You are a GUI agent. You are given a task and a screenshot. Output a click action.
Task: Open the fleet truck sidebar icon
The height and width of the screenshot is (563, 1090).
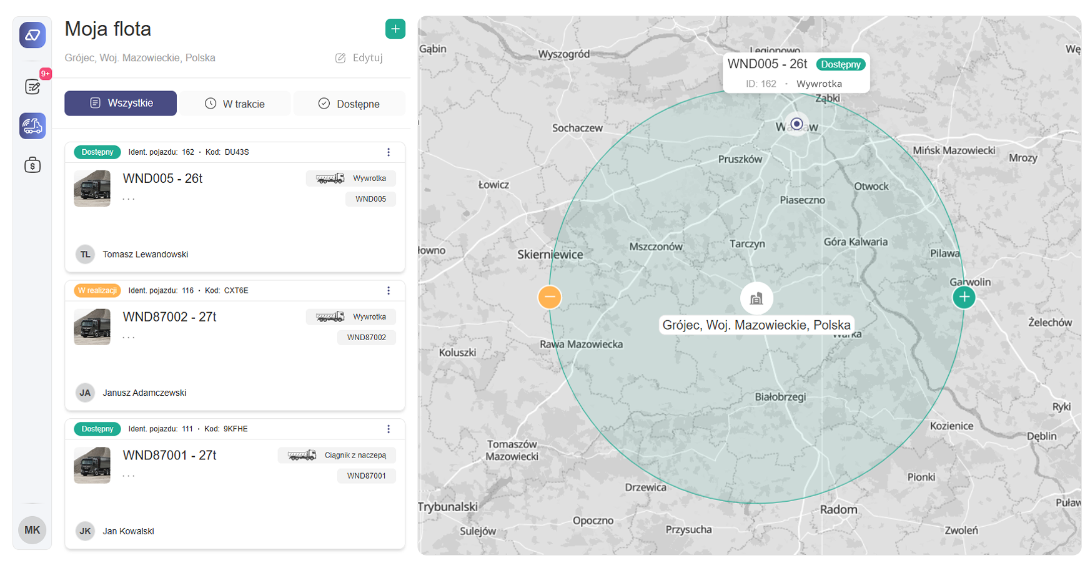32,126
